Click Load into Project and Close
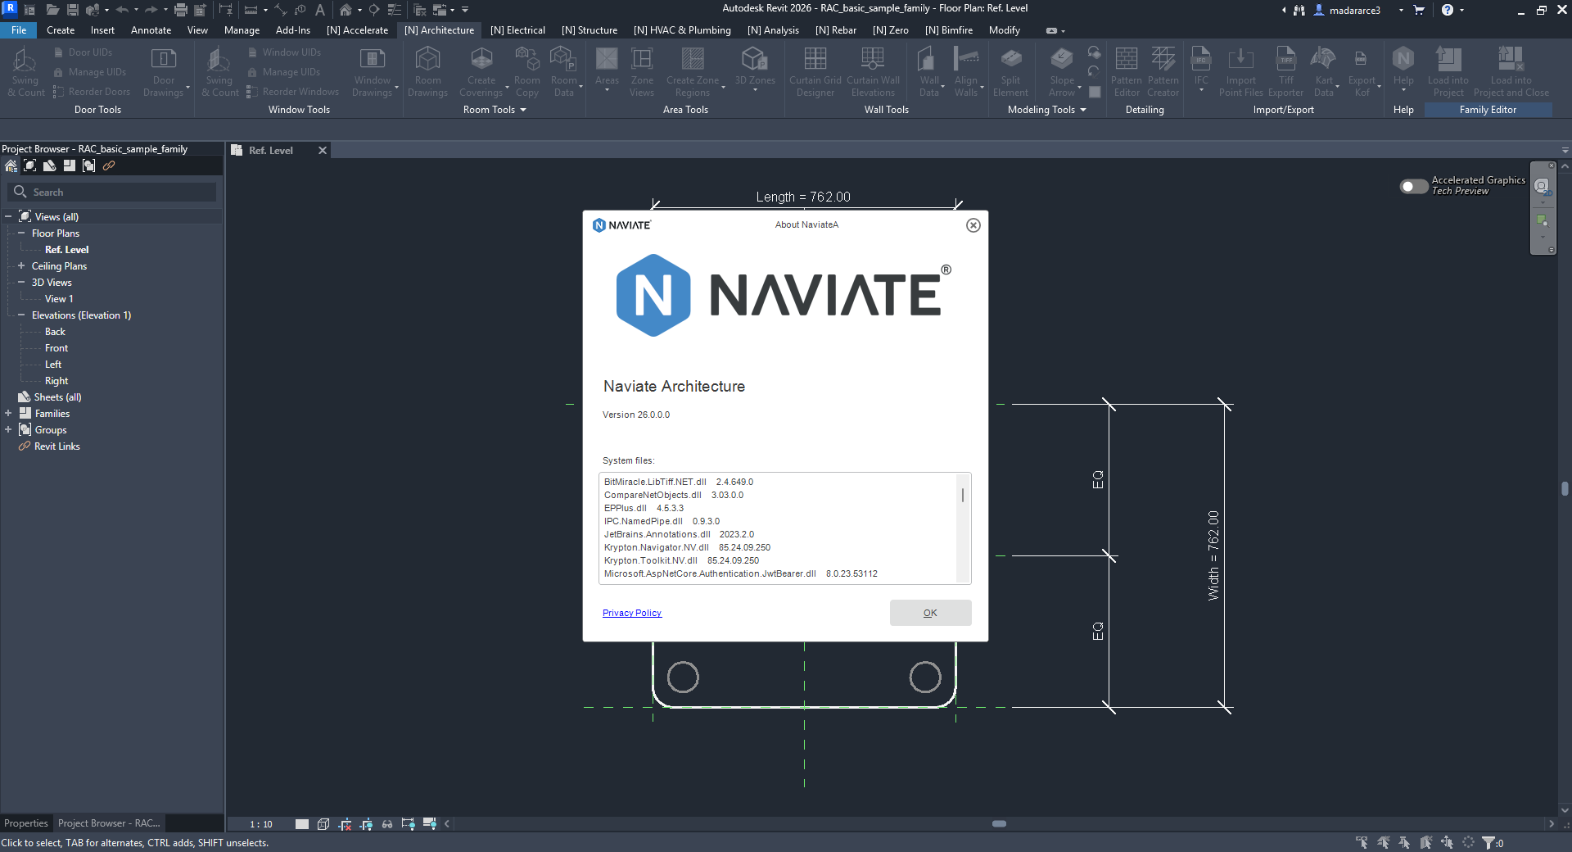Image resolution: width=1572 pixels, height=852 pixels. point(1511,72)
